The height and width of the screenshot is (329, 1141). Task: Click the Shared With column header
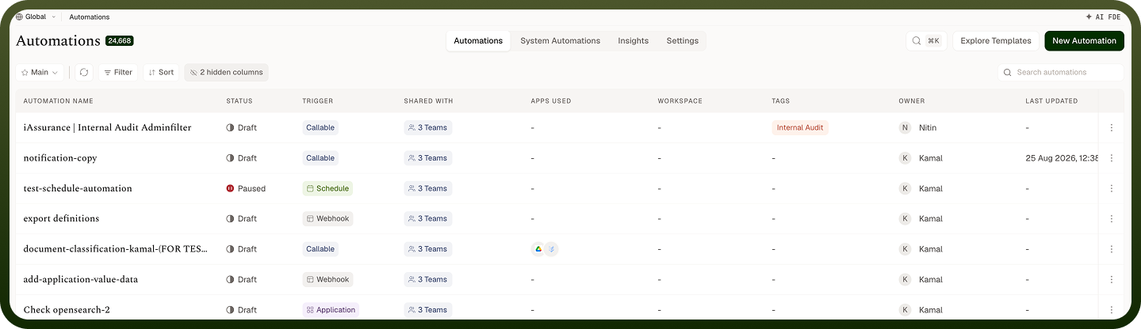[x=428, y=101]
